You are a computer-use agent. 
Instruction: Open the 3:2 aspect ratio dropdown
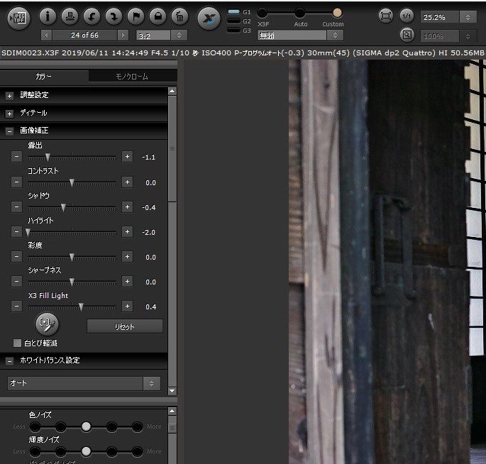(x=162, y=35)
